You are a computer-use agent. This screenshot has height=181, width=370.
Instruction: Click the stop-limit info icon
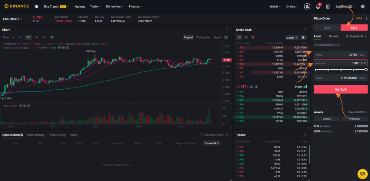point(347,36)
